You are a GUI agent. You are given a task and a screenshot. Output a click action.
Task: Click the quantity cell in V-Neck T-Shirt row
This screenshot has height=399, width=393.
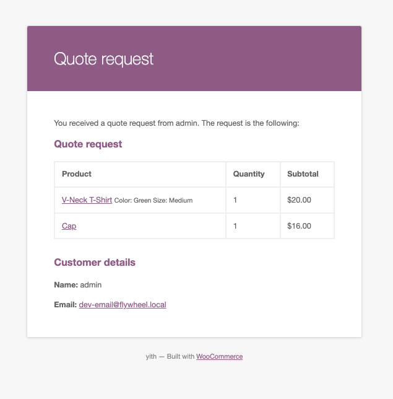tap(236, 200)
